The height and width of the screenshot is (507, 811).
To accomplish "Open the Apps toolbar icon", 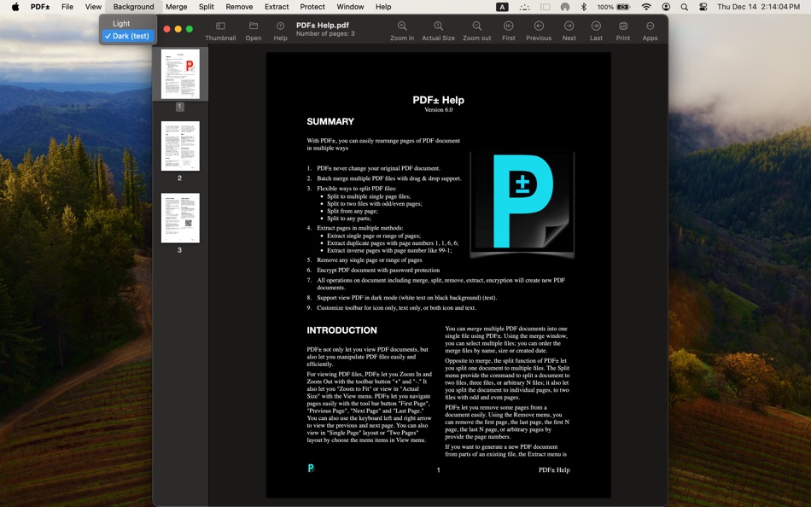I will (651, 26).
